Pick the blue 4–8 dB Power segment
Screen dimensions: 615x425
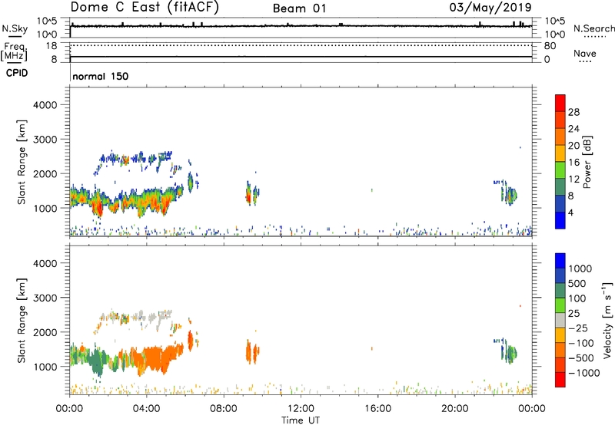click(560, 204)
